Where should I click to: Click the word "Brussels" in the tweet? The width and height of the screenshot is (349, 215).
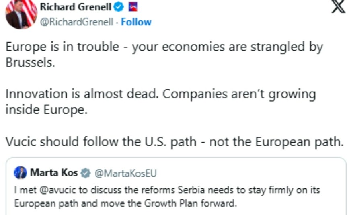(30, 63)
